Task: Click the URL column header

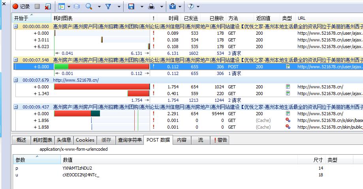Action: click(x=329, y=18)
